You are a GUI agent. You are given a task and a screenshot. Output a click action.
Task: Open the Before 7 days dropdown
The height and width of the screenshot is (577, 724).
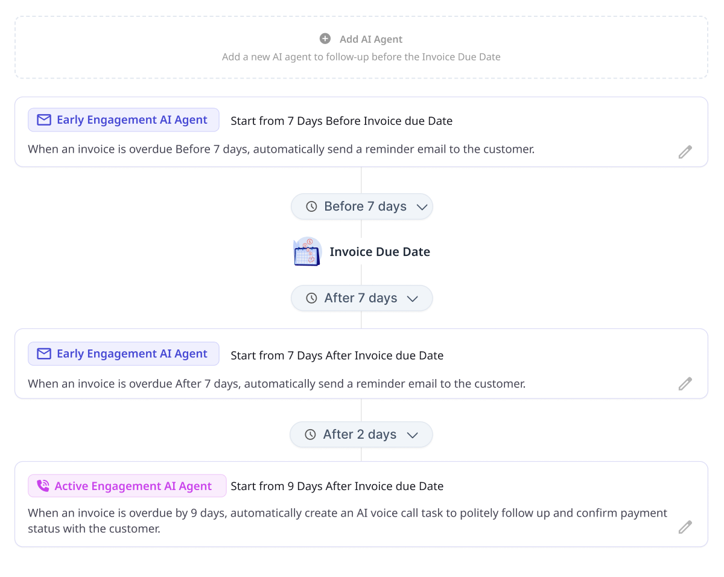(x=362, y=206)
